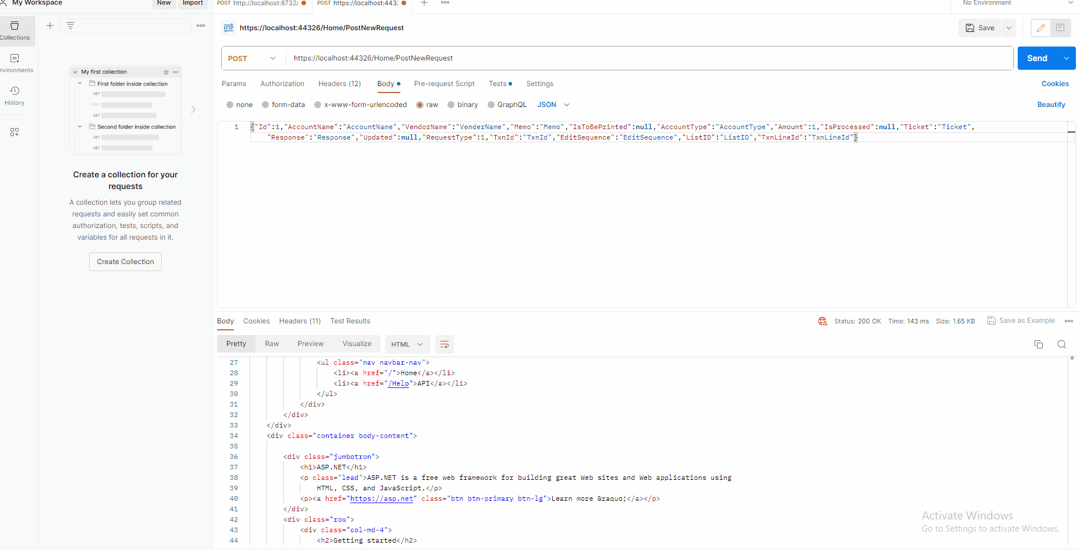
Task: Click Save as Example
Action: [x=1021, y=320]
